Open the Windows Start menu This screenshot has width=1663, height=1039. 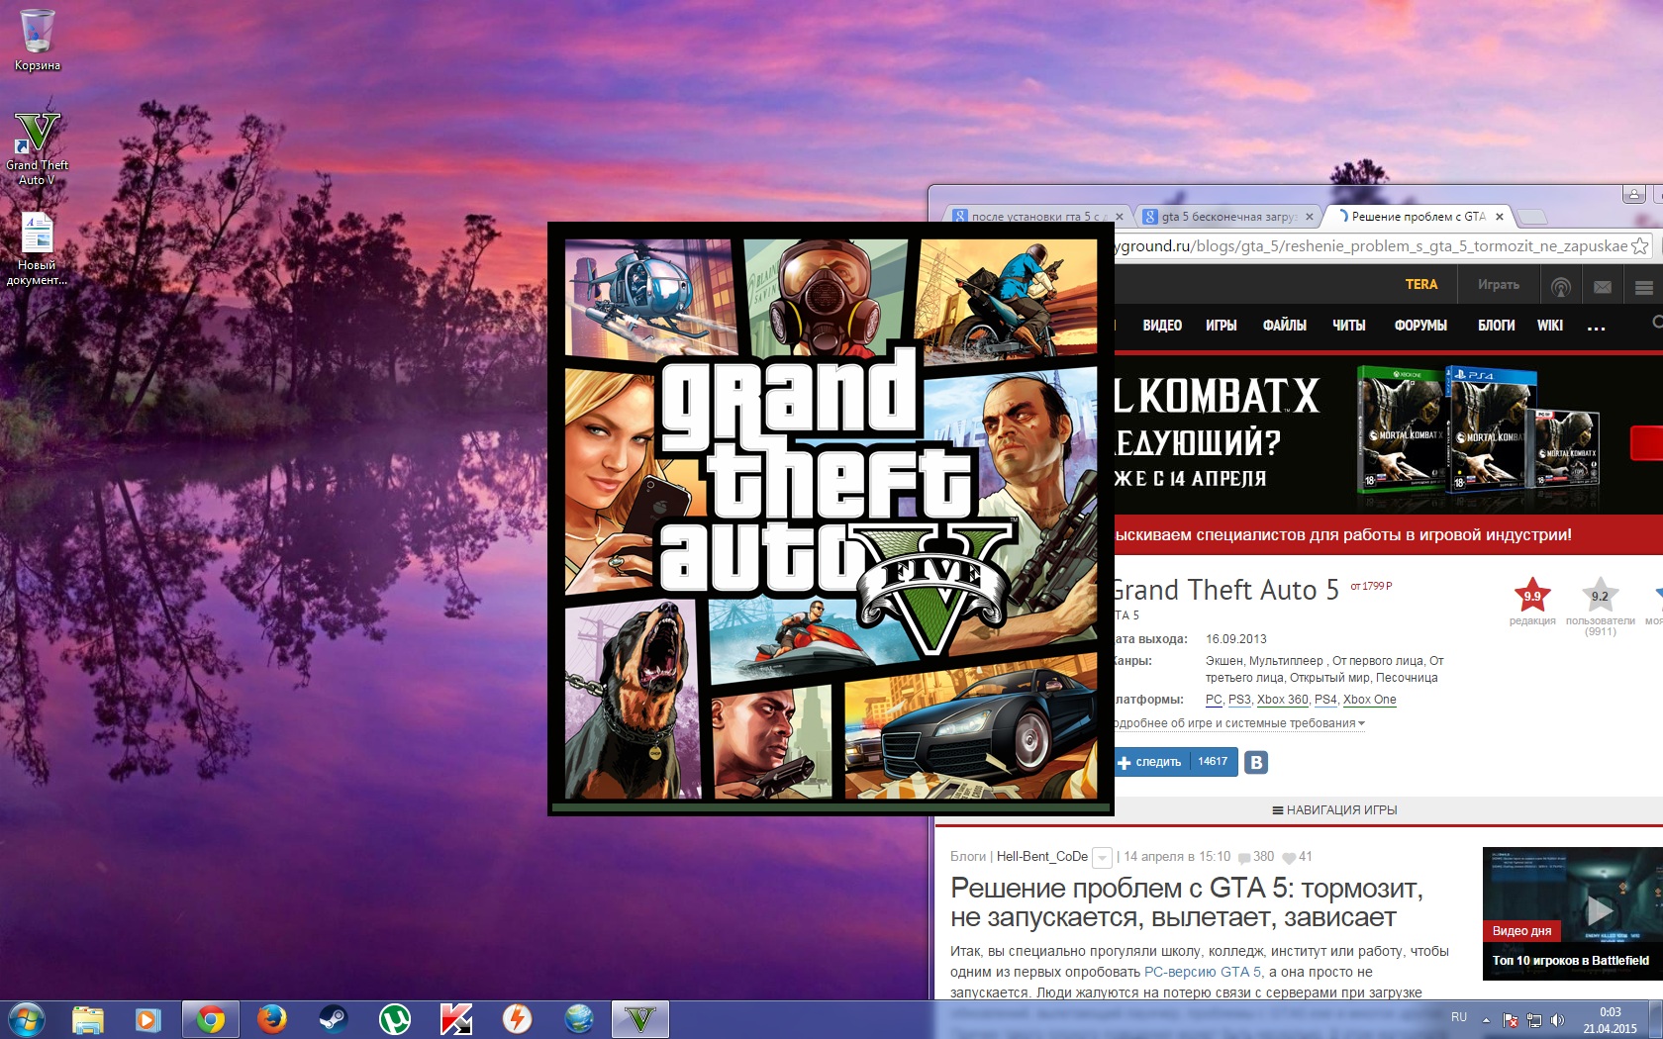(x=26, y=1019)
